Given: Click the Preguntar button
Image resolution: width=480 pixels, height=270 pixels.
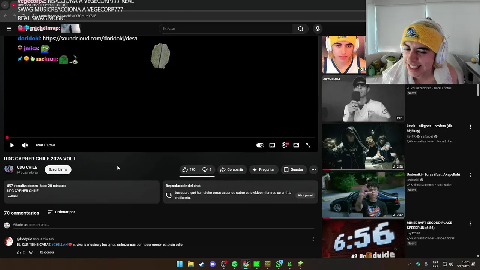Looking at the screenshot, I should pyautogui.click(x=264, y=169).
